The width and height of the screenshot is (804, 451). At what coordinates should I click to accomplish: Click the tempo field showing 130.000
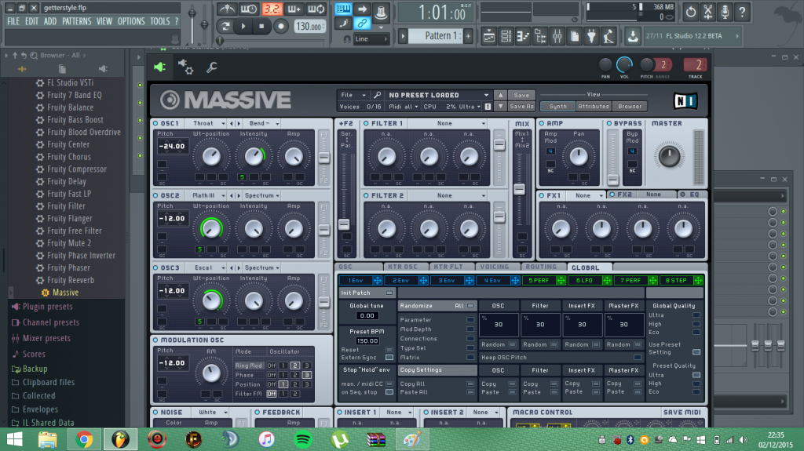(x=309, y=26)
